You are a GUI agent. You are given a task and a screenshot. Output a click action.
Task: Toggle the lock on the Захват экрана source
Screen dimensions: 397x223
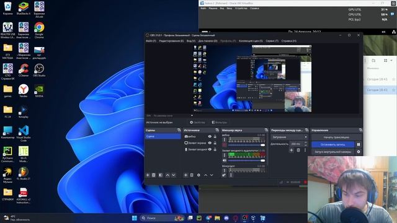tap(215, 143)
